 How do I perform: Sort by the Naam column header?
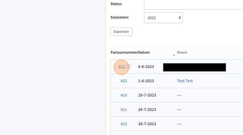pyautogui.click(x=182, y=52)
